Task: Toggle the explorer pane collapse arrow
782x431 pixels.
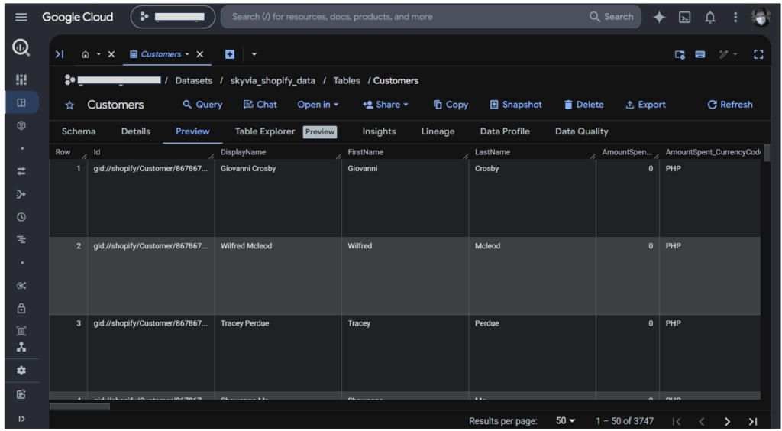Action: tap(60, 54)
